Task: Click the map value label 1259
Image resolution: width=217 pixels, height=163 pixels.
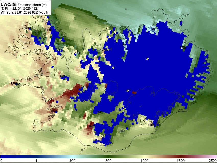Action: click(x=151, y=125)
